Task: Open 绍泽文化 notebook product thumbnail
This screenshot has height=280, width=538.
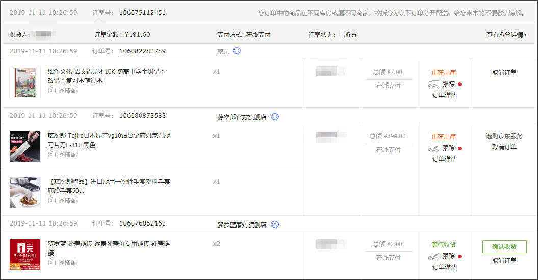Action: click(x=25, y=82)
